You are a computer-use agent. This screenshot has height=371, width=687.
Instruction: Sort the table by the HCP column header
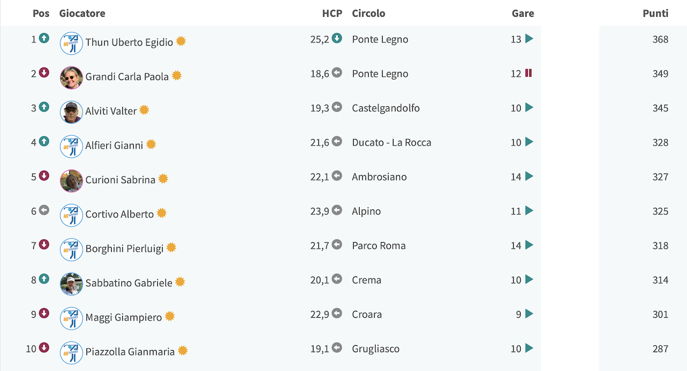pyautogui.click(x=332, y=13)
